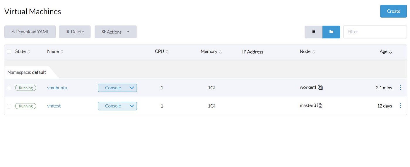The image size is (410, 167).
Task: Check the vmubuntu row checkbox
Action: point(9,88)
